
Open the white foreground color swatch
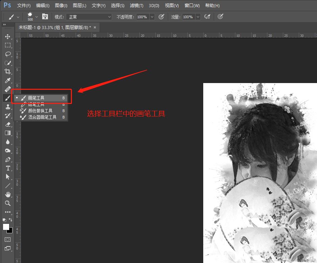6,227
